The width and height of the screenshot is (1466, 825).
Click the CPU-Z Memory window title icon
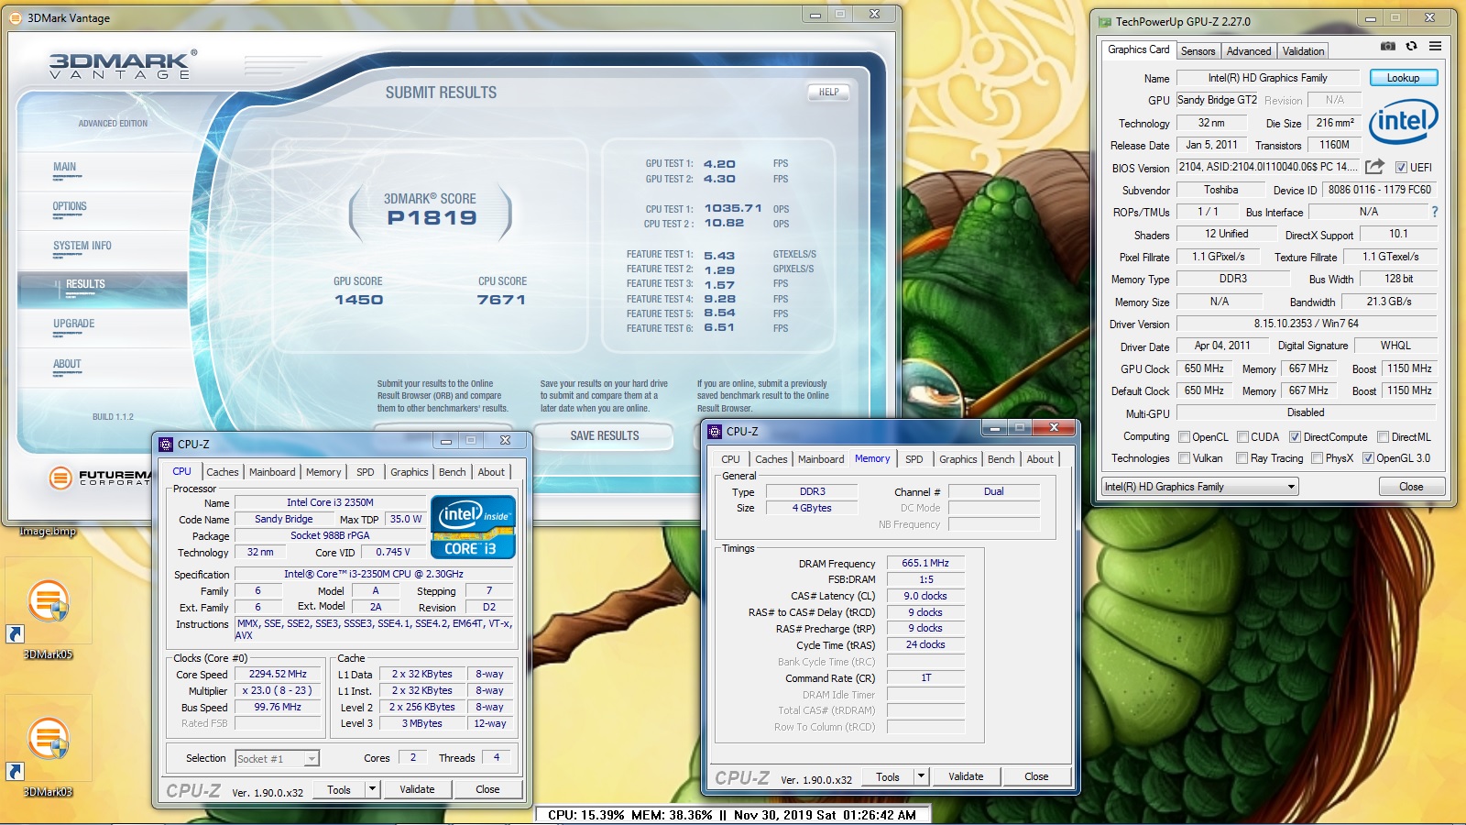point(715,431)
